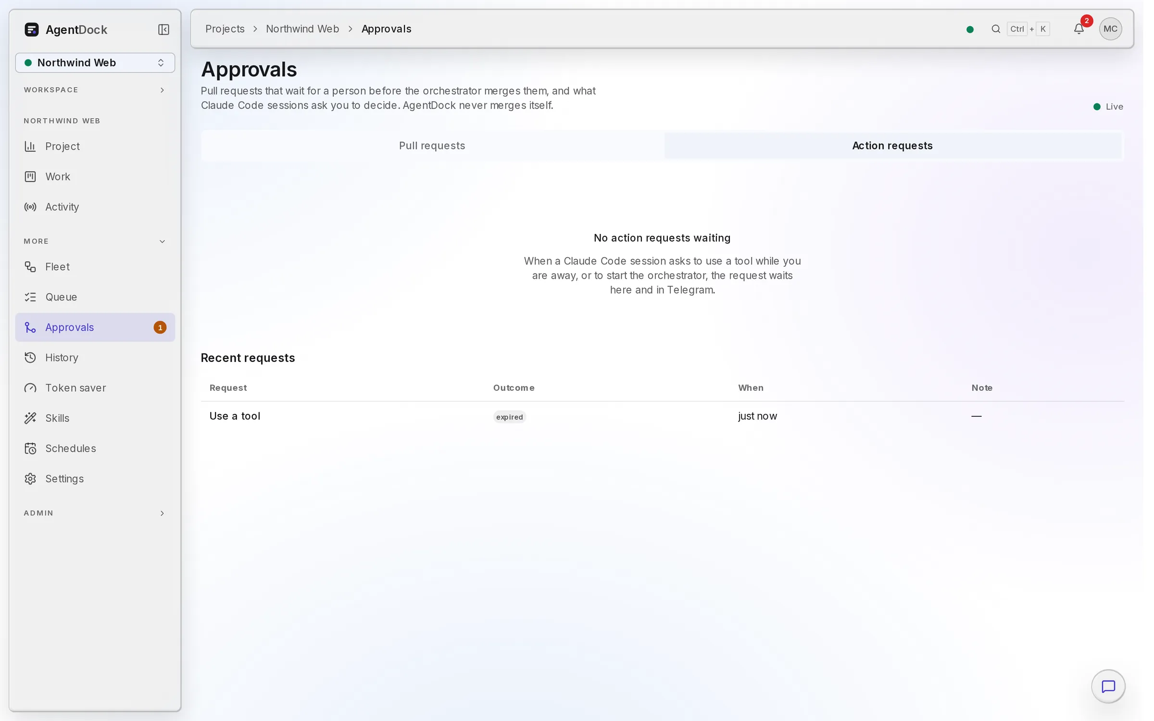Click the 'Use a tool' request row
1154x721 pixels.
[x=663, y=416]
